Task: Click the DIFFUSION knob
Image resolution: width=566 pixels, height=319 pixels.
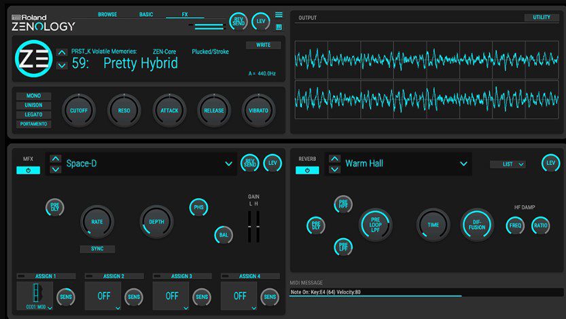Action: coord(477,225)
